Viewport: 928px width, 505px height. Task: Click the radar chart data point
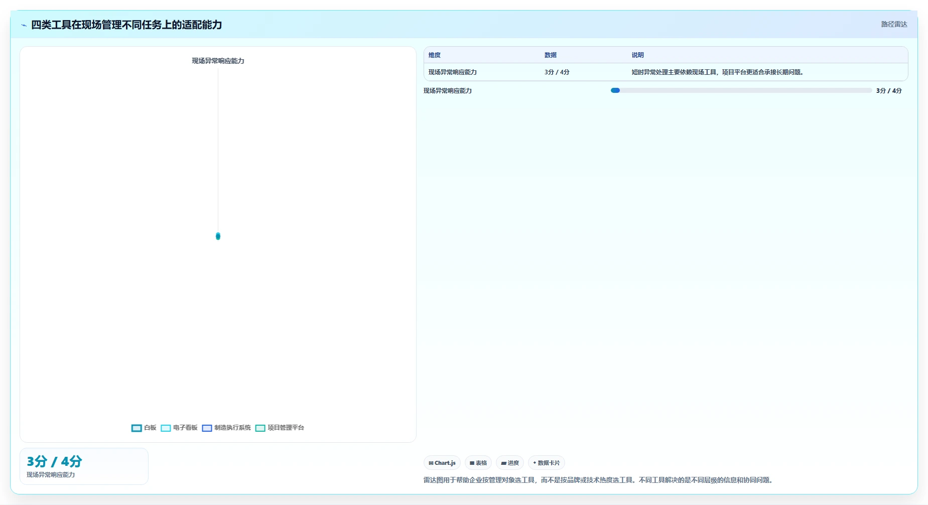pyautogui.click(x=218, y=236)
